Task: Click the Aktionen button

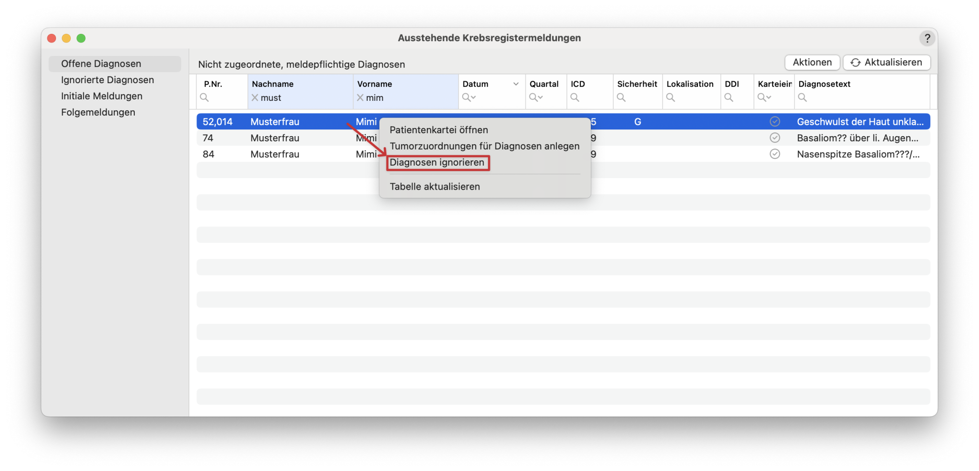Action: [x=812, y=62]
